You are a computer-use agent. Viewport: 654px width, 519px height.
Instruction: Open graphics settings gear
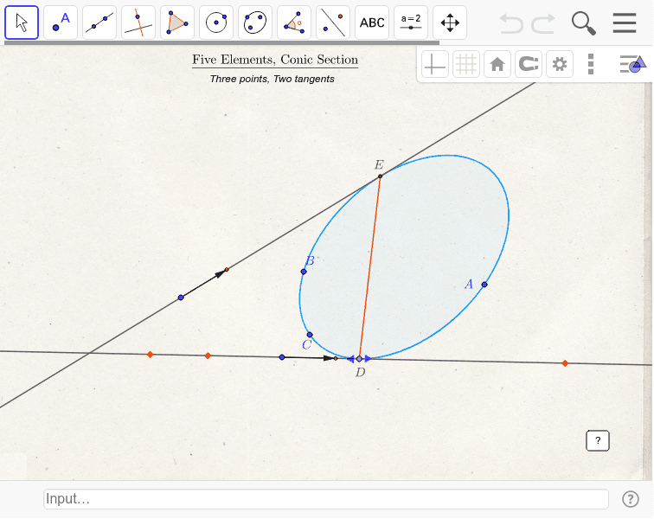[x=560, y=64]
